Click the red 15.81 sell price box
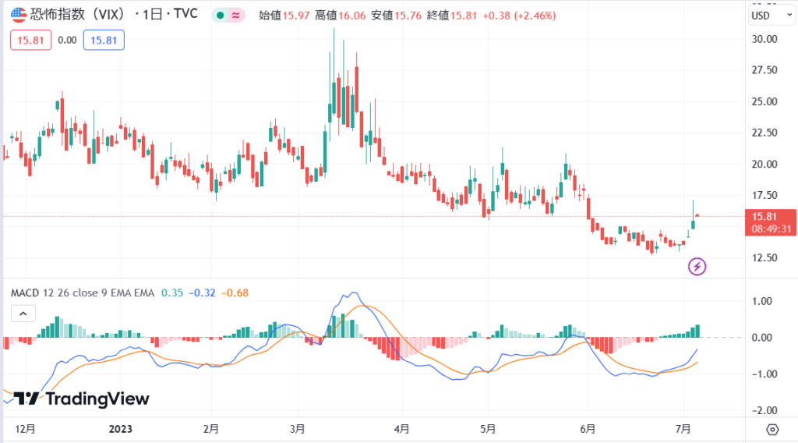The image size is (798, 443). (30, 41)
